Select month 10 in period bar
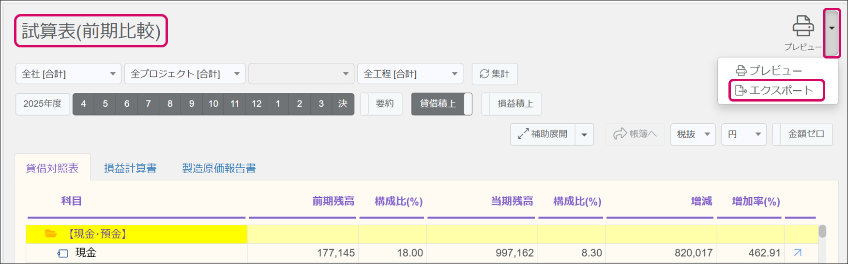Image resolution: width=848 pixels, height=264 pixels. (x=213, y=104)
